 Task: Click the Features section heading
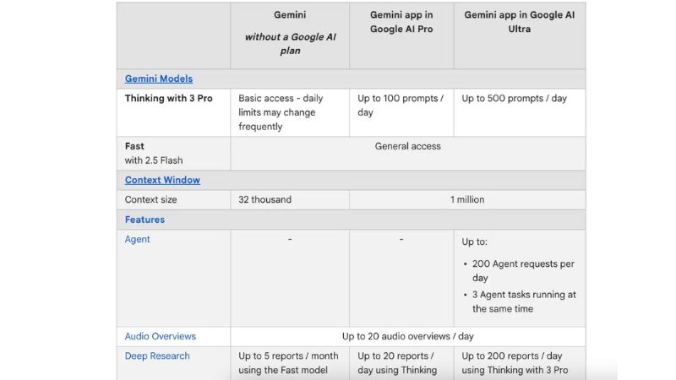pyautogui.click(x=144, y=220)
